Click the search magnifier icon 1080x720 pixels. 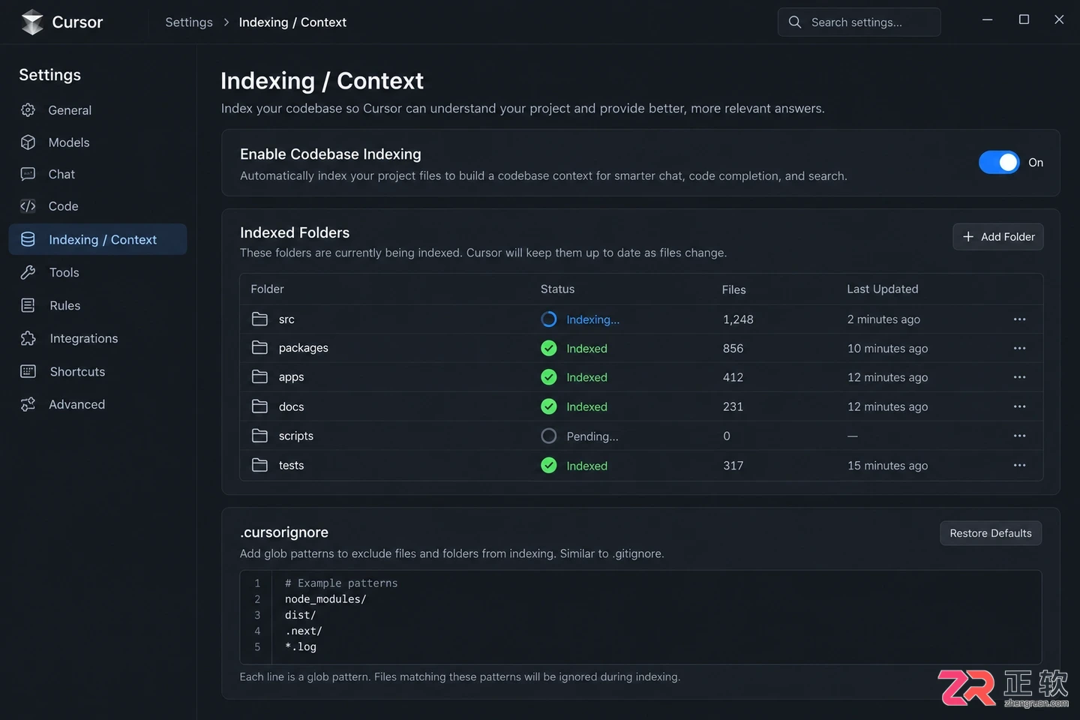[795, 22]
